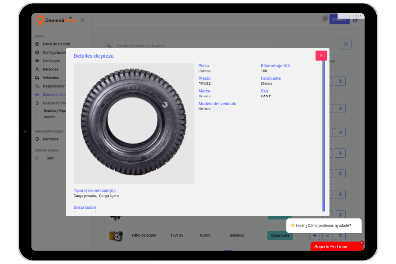View Filtro de aceite with eye icon
The height and width of the screenshot is (264, 396).
(315, 235)
